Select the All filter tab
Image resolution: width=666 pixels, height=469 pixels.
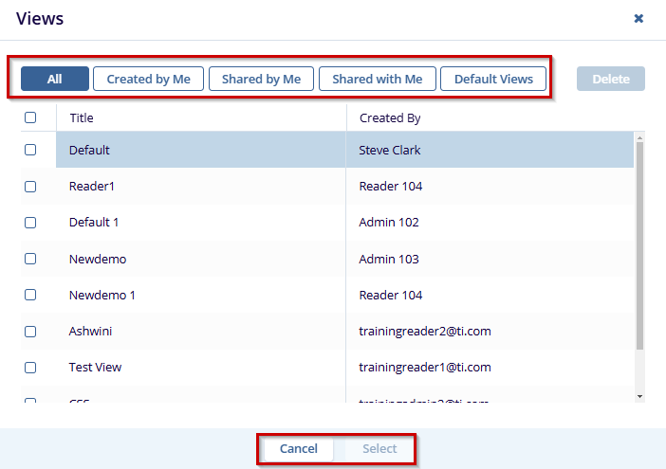point(55,80)
